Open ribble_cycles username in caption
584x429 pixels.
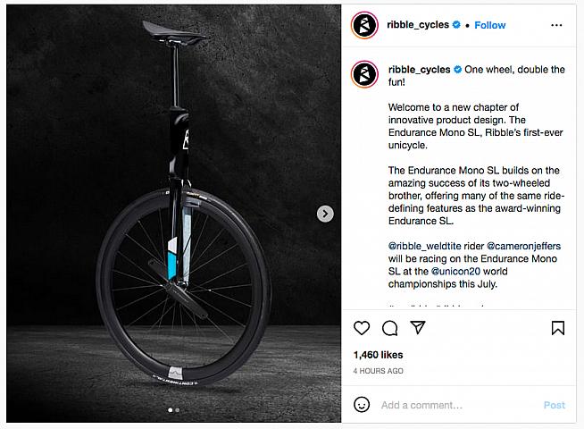[418, 69]
